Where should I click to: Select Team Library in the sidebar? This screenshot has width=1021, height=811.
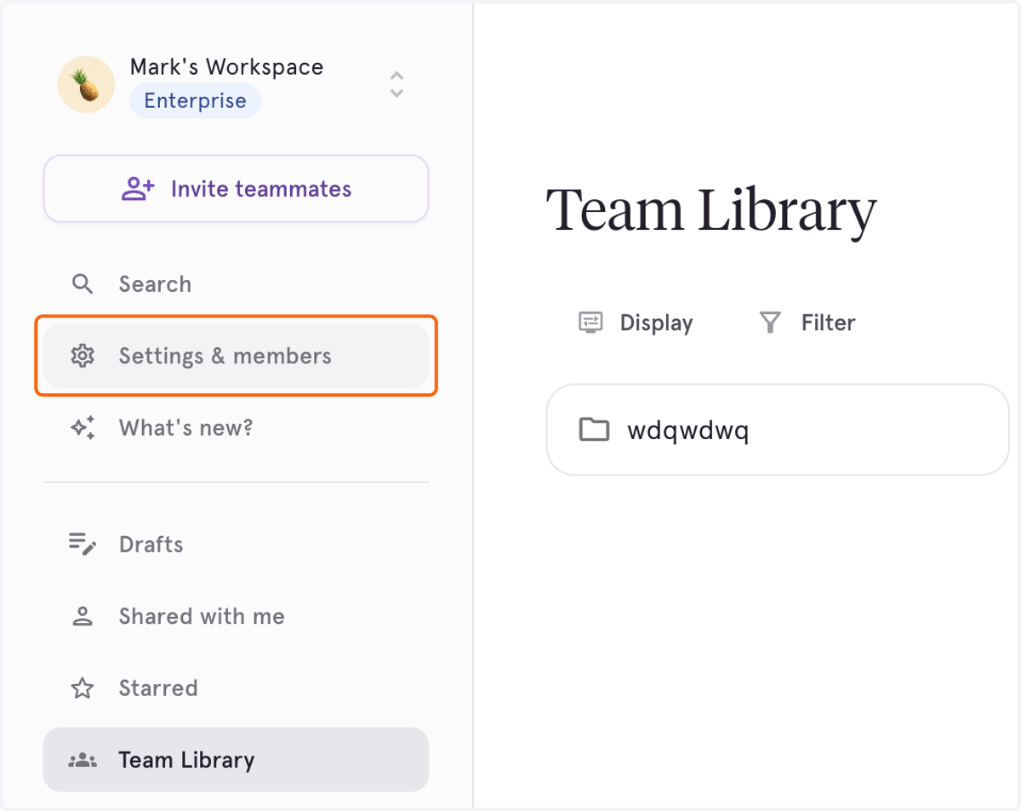(236, 759)
